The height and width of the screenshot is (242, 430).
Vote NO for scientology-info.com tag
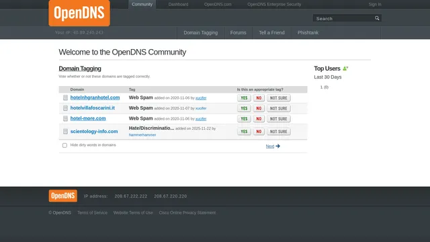[259, 132]
